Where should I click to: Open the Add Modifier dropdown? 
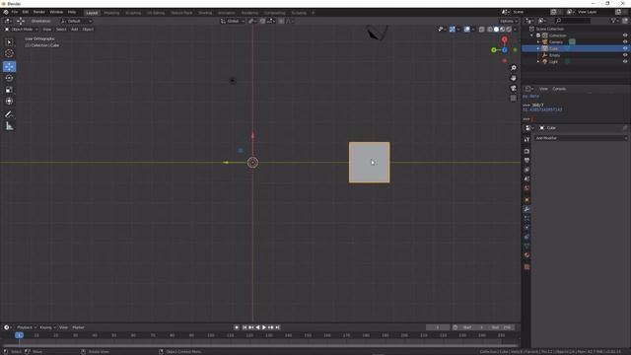coord(581,138)
